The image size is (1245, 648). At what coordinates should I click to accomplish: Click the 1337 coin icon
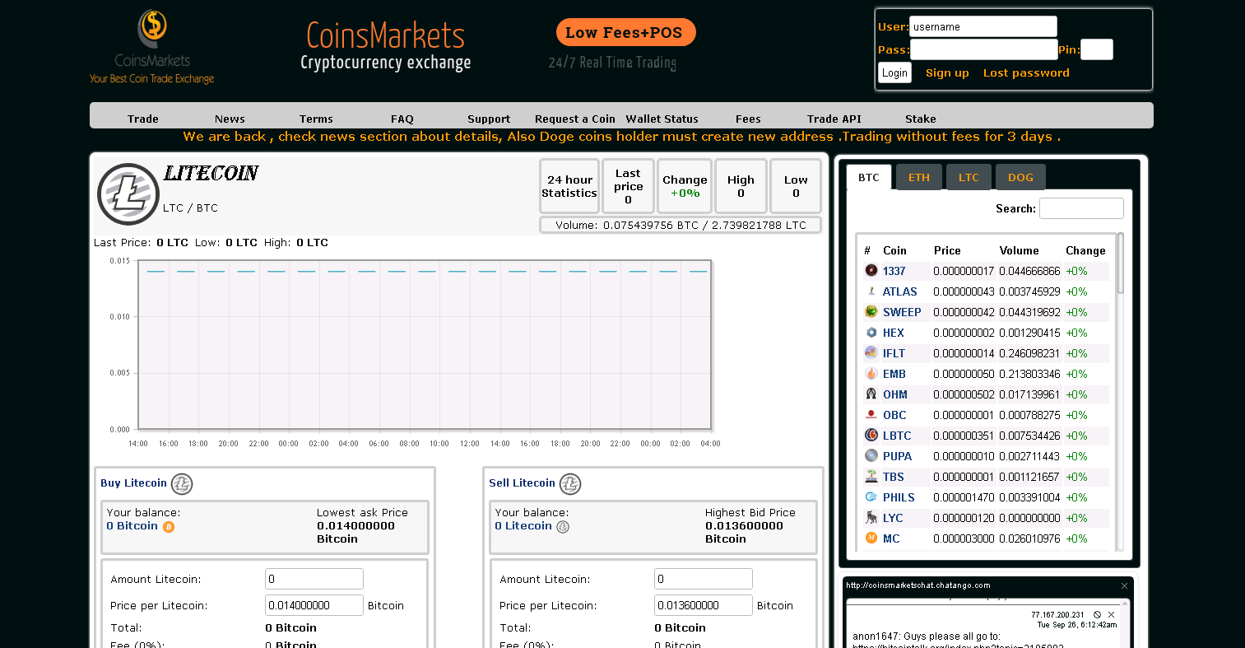(x=871, y=270)
